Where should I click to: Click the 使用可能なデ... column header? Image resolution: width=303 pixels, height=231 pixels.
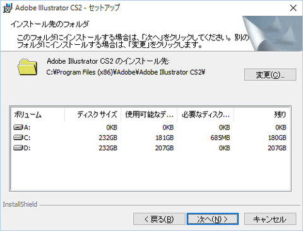(149, 115)
